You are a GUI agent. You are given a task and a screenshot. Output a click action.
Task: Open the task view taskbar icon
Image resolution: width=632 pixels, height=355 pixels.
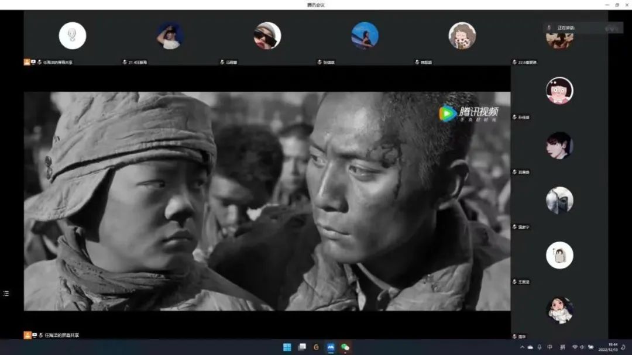[x=302, y=347]
